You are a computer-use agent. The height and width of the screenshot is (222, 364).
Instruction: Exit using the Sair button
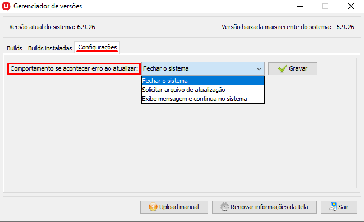click(339, 207)
